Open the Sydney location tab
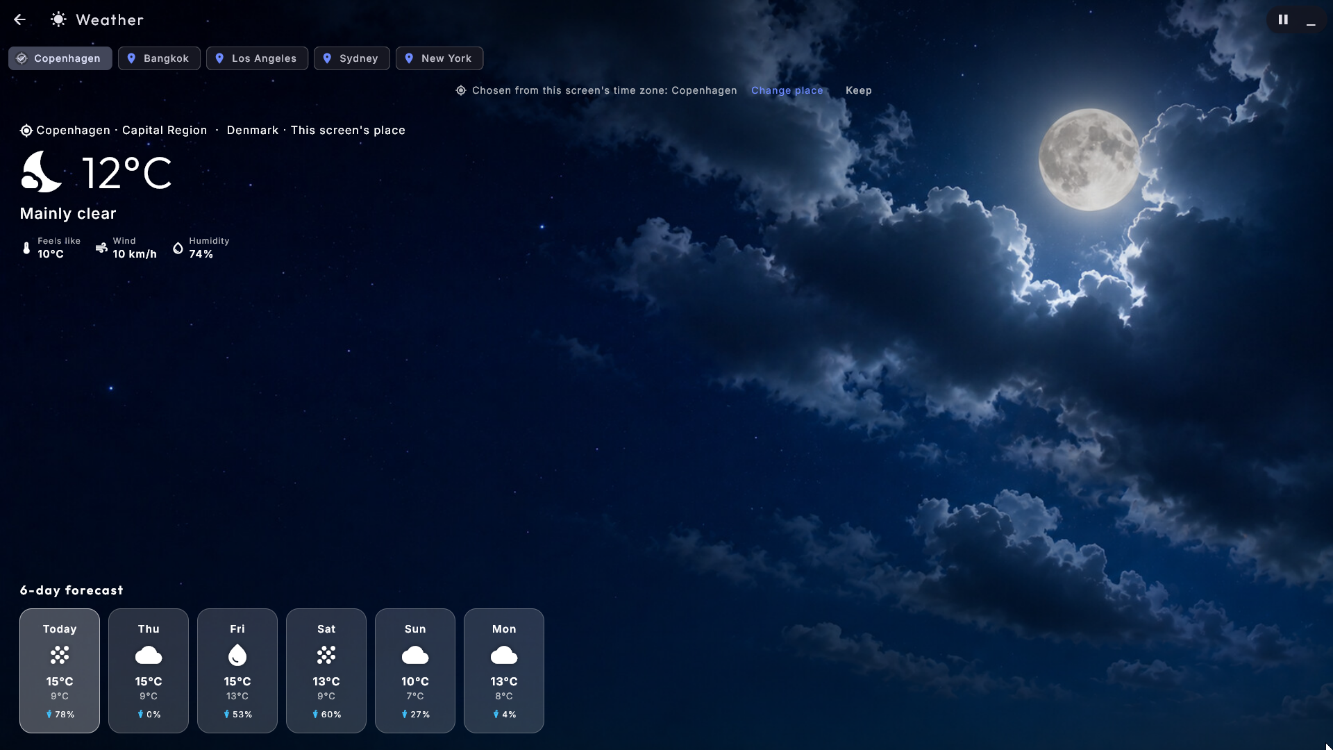 click(x=352, y=58)
